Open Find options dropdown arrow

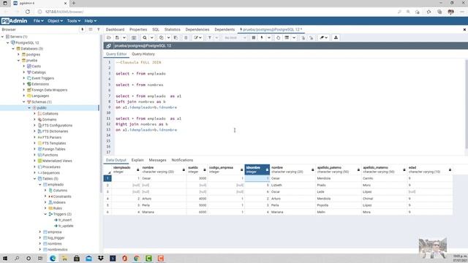(x=151, y=37)
